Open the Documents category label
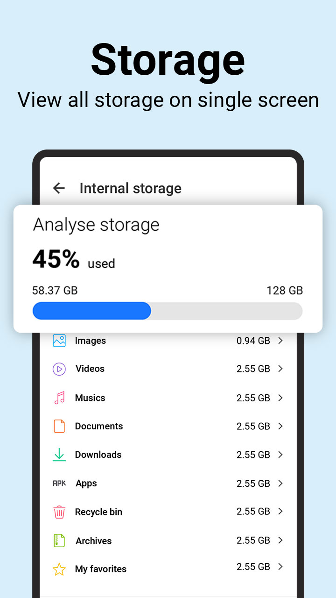 coord(99,426)
